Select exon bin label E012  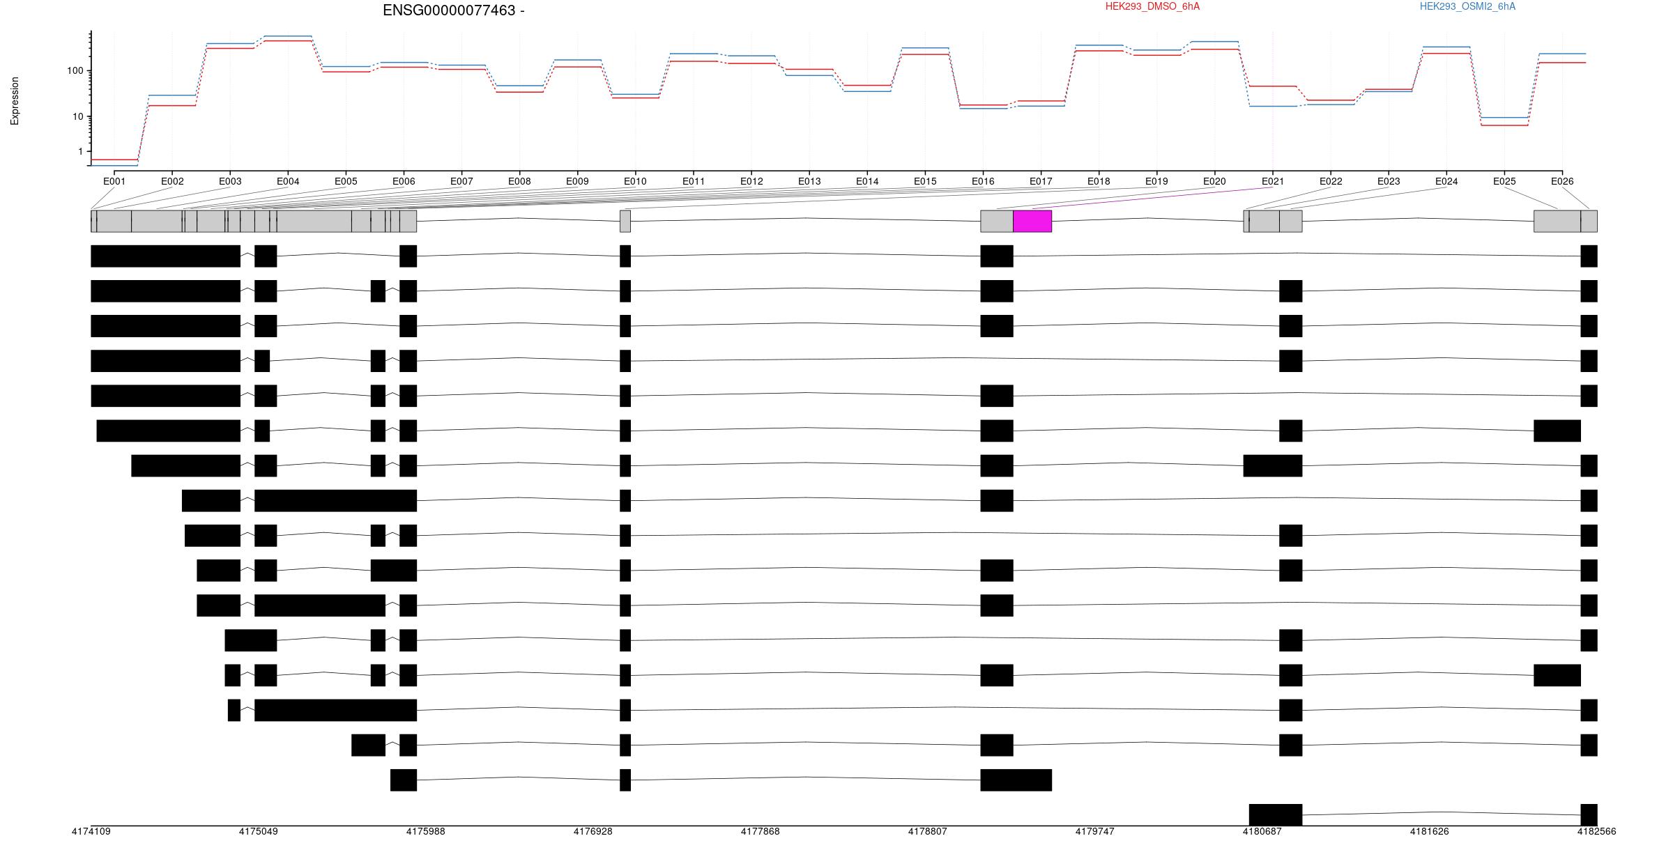(751, 181)
